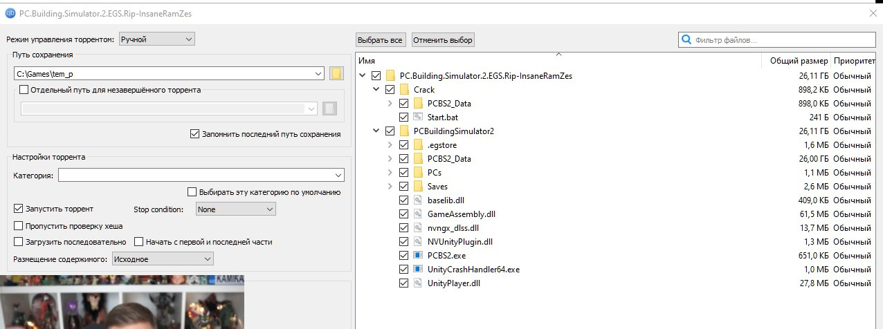Viewport: 883px width, 329px height.
Task: Click the file filter search field
Action: click(x=779, y=40)
